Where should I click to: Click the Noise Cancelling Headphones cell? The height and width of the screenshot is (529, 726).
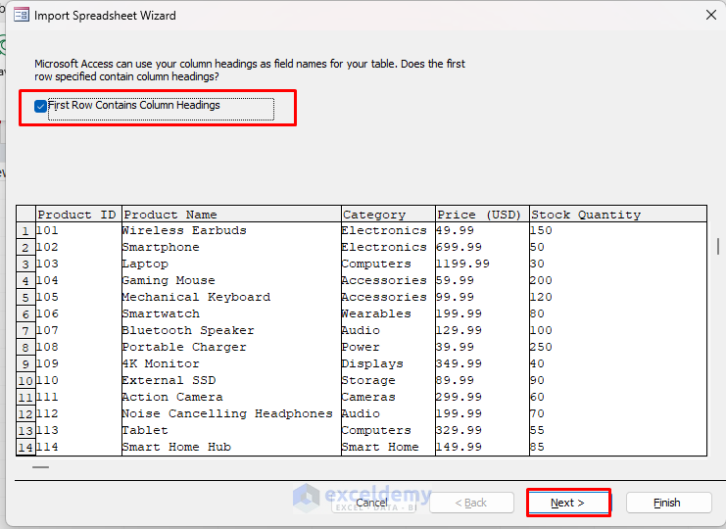(231, 413)
